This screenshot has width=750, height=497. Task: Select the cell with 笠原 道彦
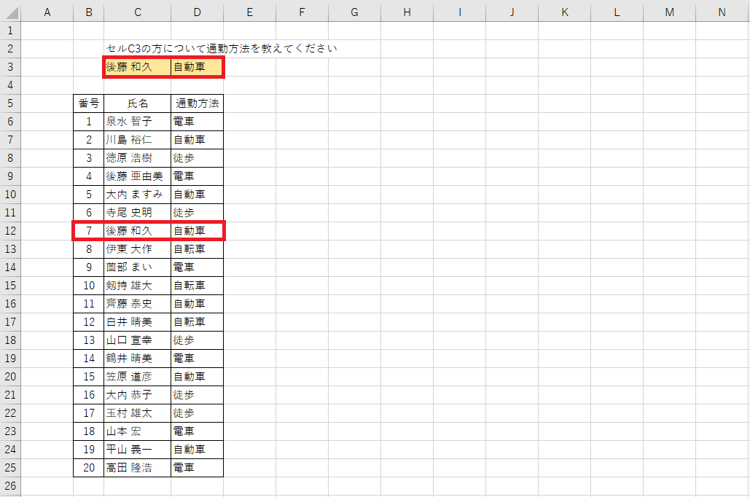click(x=137, y=377)
